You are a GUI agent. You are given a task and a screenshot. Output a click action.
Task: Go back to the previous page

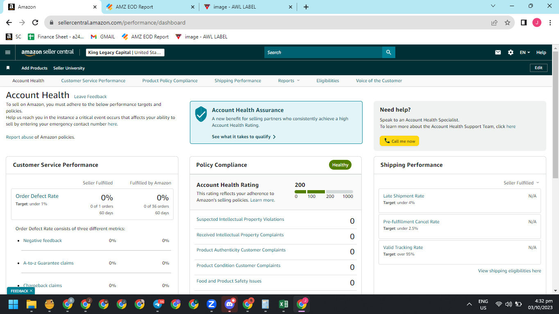9,23
